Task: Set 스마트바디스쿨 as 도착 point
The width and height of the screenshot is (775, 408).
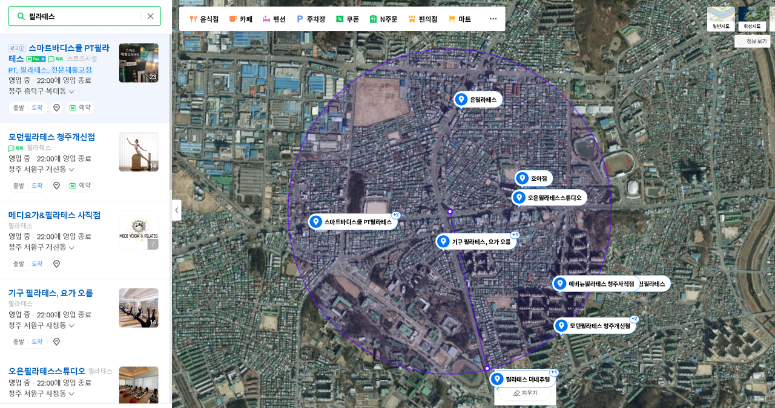Action: pyautogui.click(x=37, y=108)
